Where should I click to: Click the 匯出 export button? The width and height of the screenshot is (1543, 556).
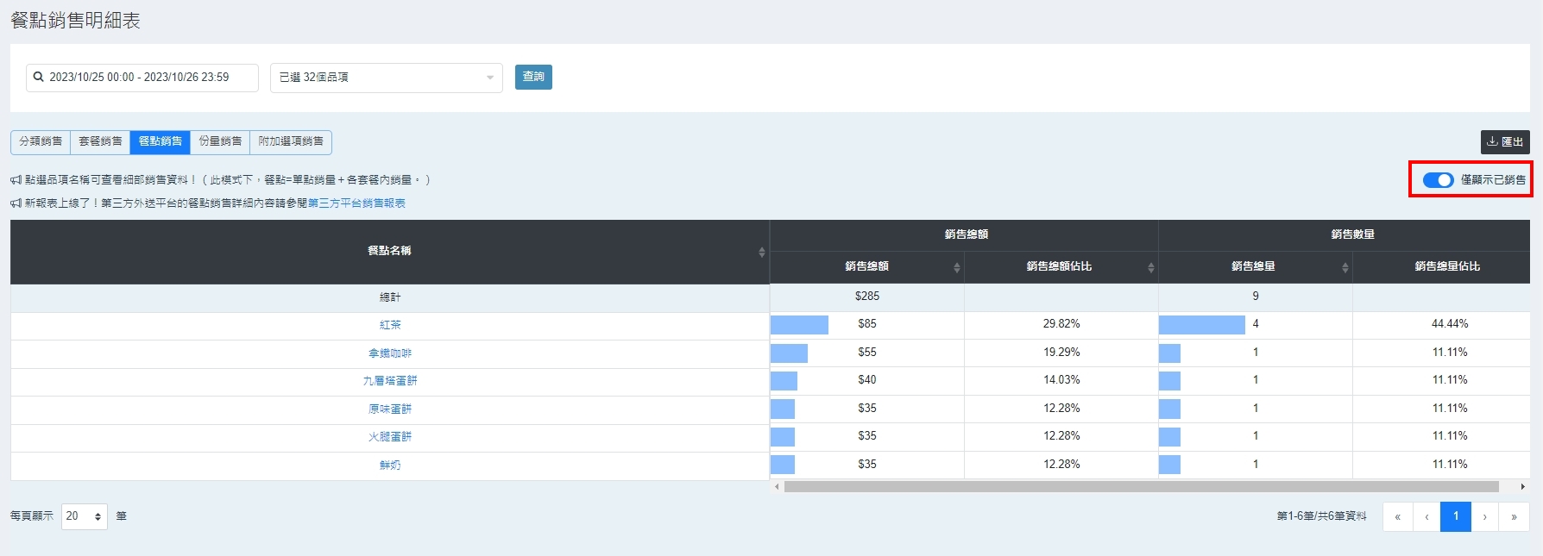coord(1505,142)
